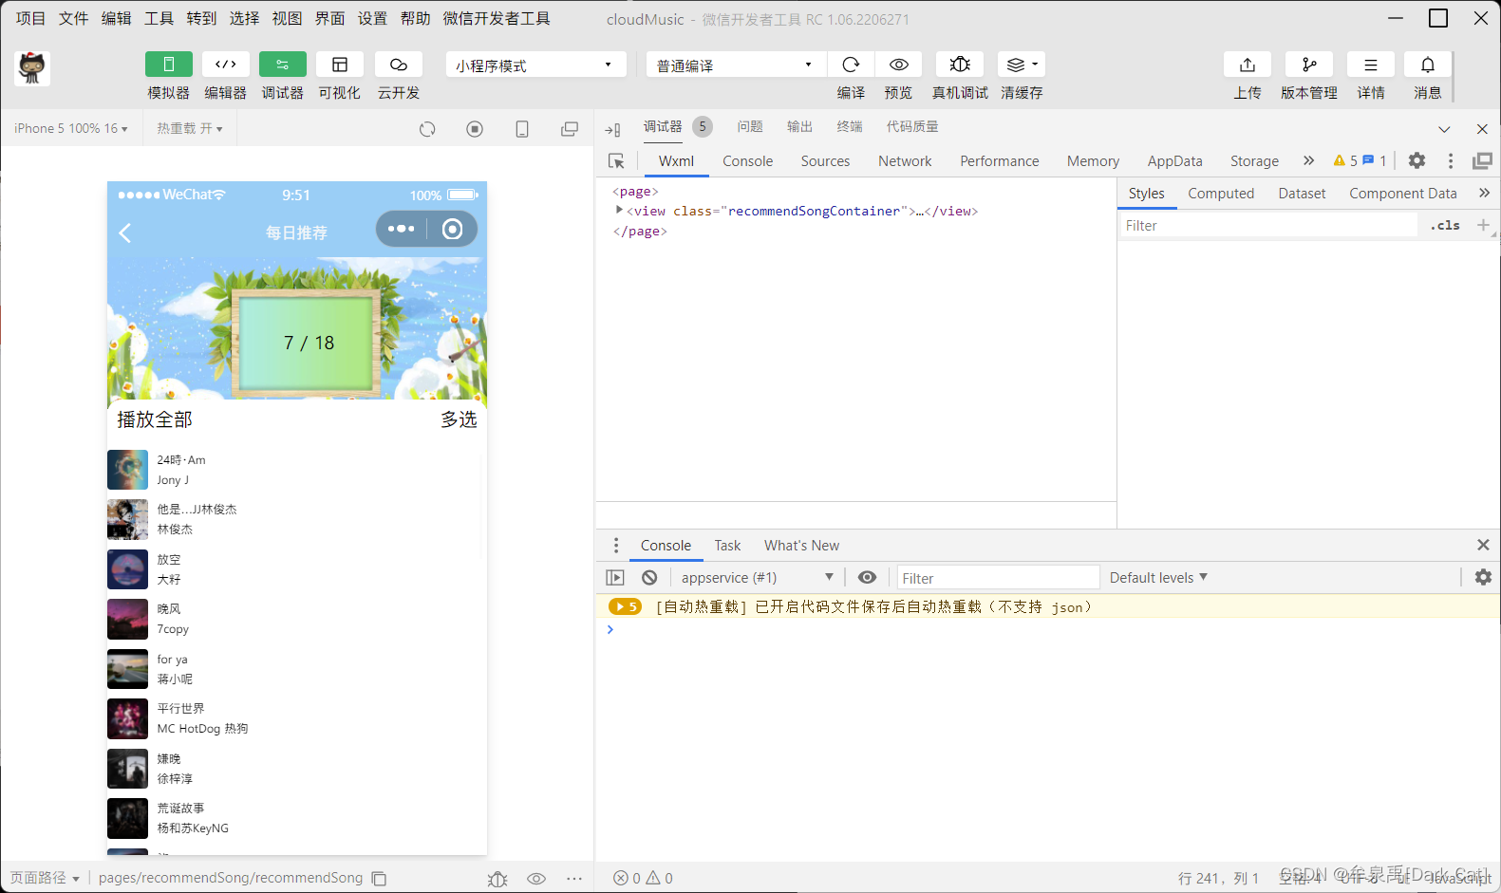This screenshot has height=893, width=1501.
Task: Open the visualization (可视化) layout icon
Action: click(340, 65)
